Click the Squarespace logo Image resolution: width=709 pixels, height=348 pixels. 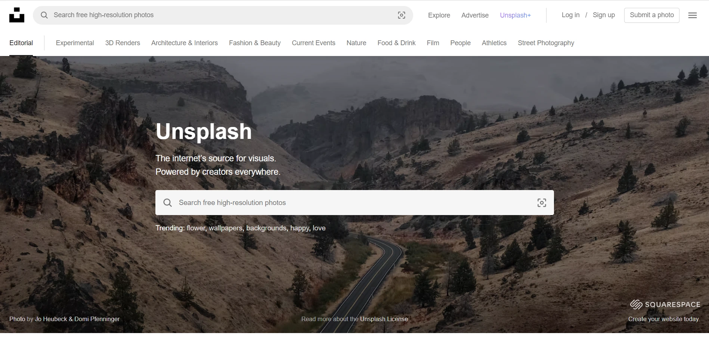(665, 304)
